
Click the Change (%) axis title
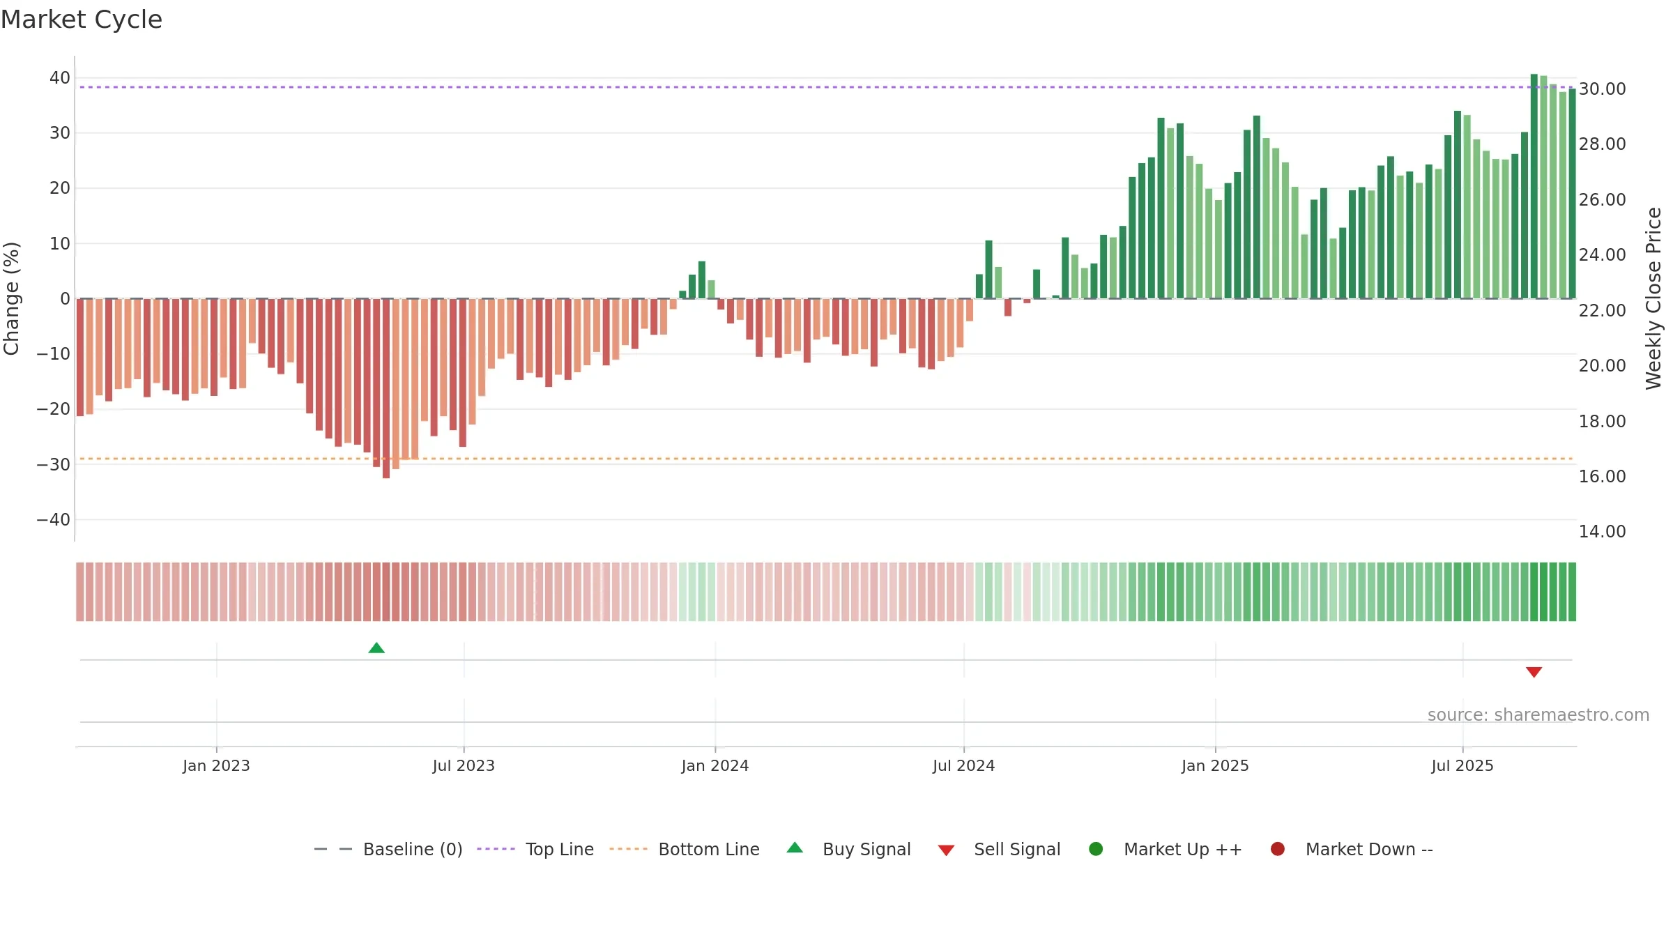point(11,298)
